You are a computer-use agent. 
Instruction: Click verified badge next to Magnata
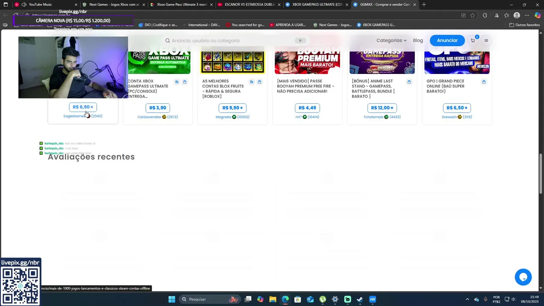pyautogui.click(x=234, y=117)
